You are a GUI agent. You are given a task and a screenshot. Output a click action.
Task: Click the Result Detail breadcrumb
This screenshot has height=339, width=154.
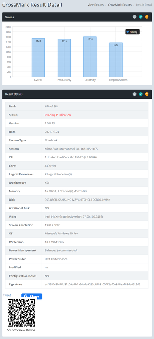(x=144, y=5)
